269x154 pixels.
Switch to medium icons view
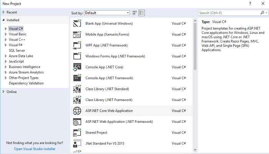click(135, 13)
